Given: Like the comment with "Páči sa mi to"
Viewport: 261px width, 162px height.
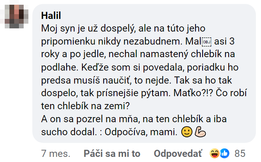Looking at the screenshot, I should pyautogui.click(x=112, y=153).
